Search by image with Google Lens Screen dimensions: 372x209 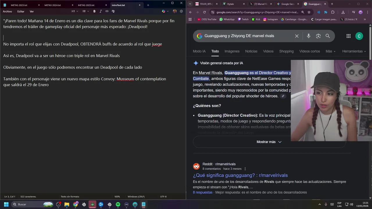[x=318, y=36]
